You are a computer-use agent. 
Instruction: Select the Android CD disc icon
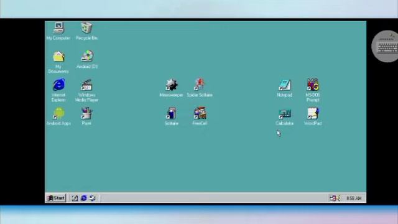87,56
